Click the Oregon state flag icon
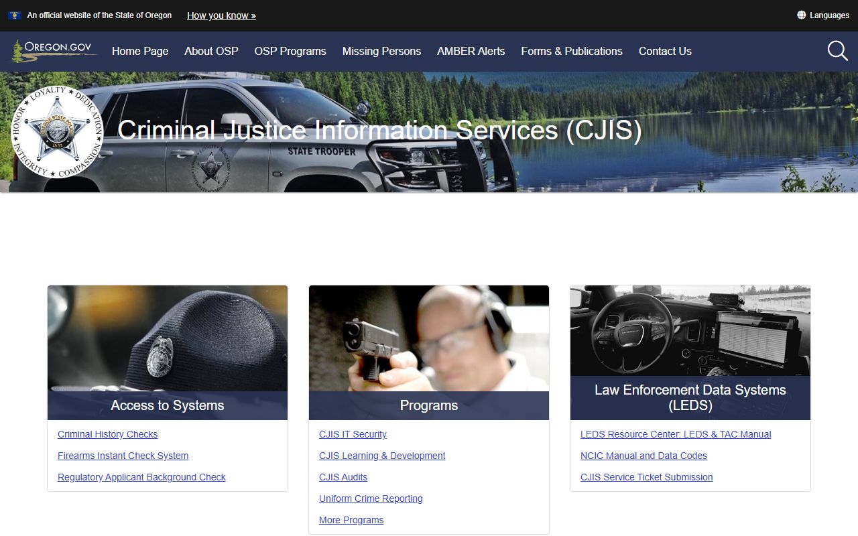Screen dimensions: 858x536 point(14,15)
